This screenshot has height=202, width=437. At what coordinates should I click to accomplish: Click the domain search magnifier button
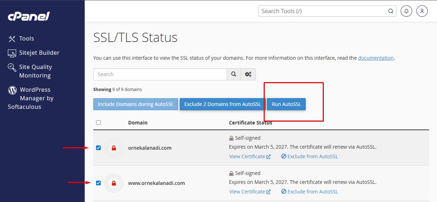tap(233, 74)
